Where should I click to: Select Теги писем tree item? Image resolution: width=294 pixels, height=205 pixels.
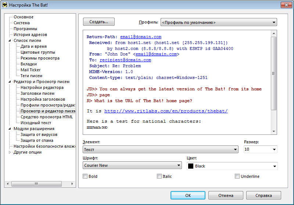click(x=31, y=76)
